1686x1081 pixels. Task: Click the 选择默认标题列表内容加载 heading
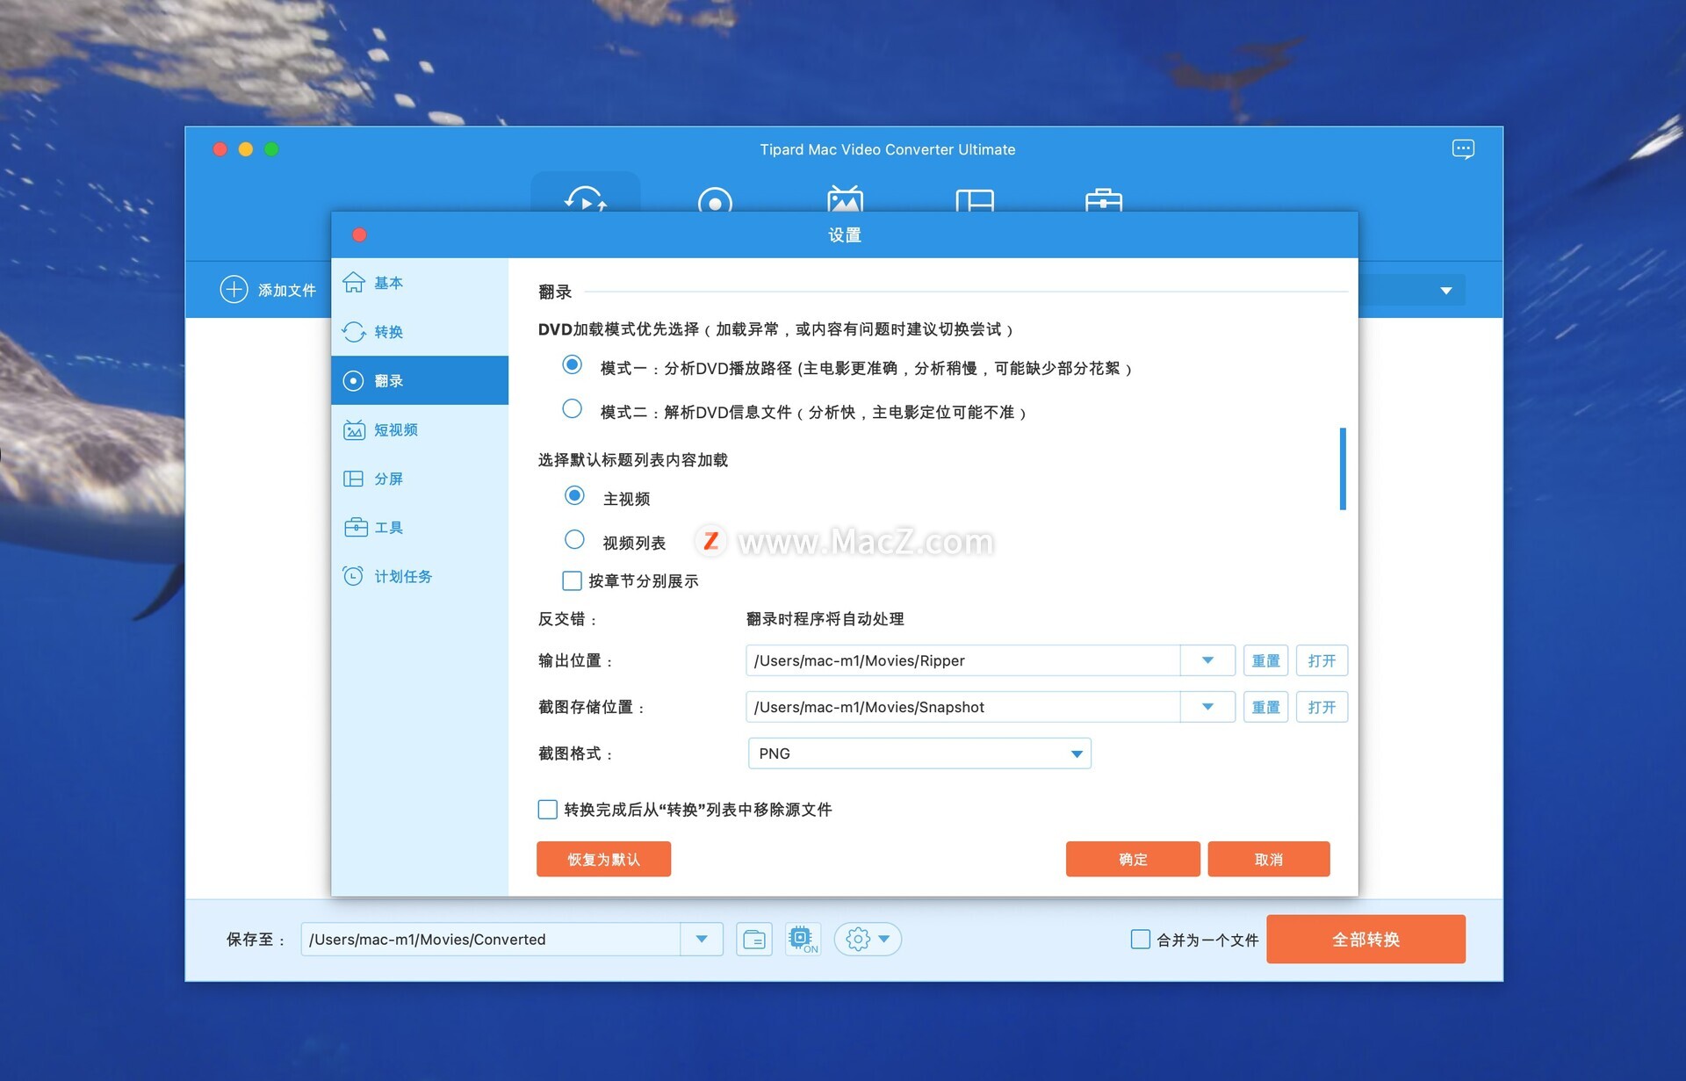tap(633, 460)
